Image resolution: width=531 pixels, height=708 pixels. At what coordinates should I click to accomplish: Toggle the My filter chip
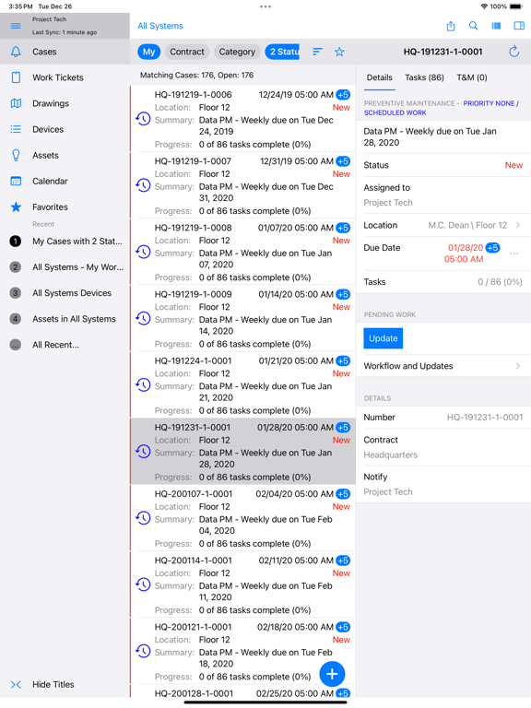149,52
